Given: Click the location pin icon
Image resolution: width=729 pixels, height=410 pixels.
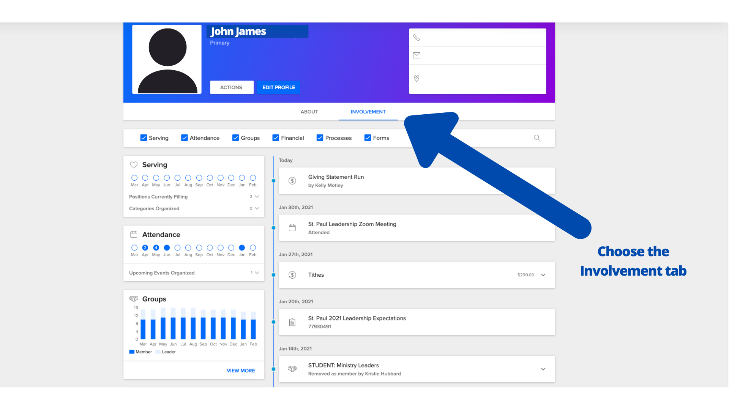Looking at the screenshot, I should (417, 78).
